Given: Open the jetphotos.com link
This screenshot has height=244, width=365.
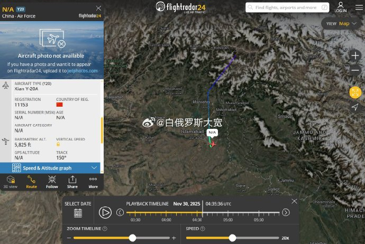Looking at the screenshot, I should 83,71.
